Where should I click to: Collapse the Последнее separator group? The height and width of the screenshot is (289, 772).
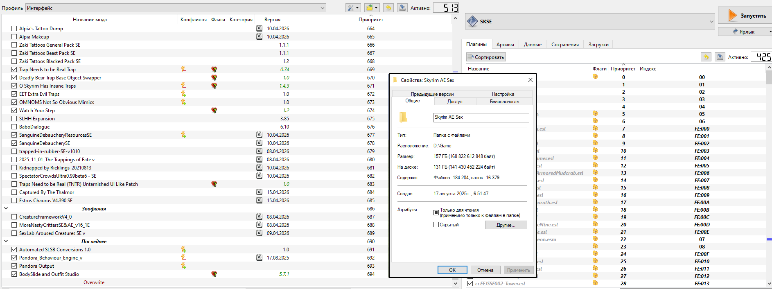pos(6,241)
